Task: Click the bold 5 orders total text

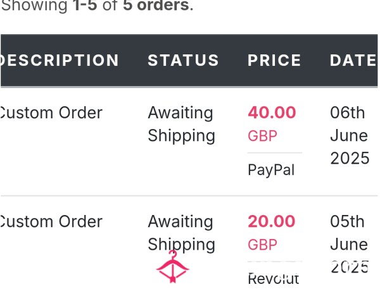Action: (x=156, y=5)
